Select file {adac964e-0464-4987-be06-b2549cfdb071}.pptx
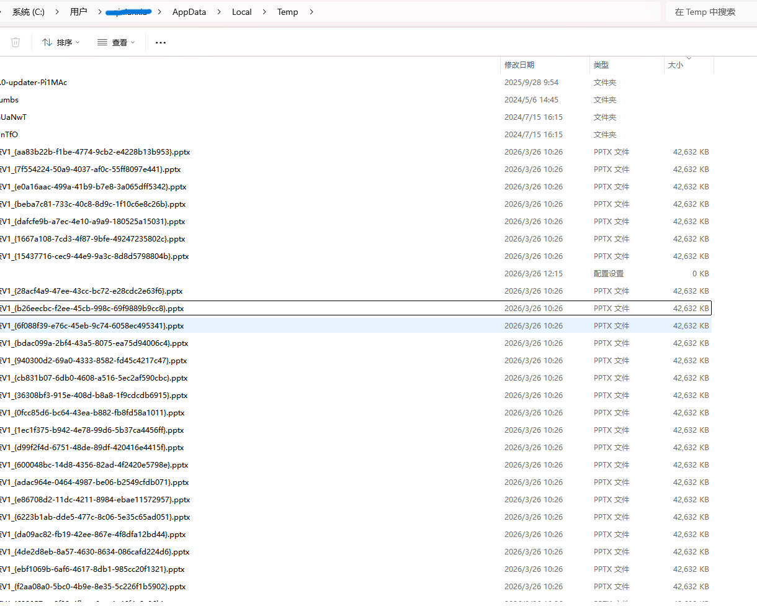 click(356, 482)
